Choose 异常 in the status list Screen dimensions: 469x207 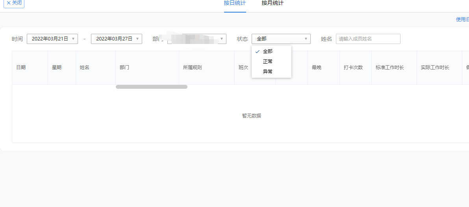click(271, 71)
